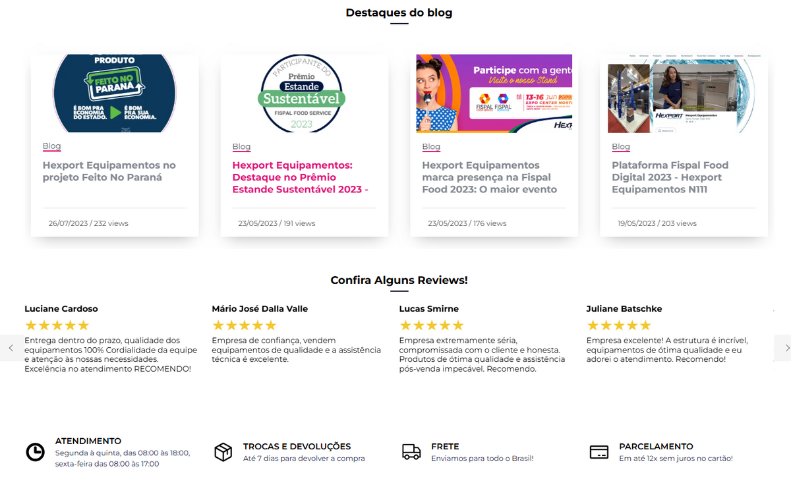
Task: Click the clock icon beside Atendimento
Action: [35, 452]
